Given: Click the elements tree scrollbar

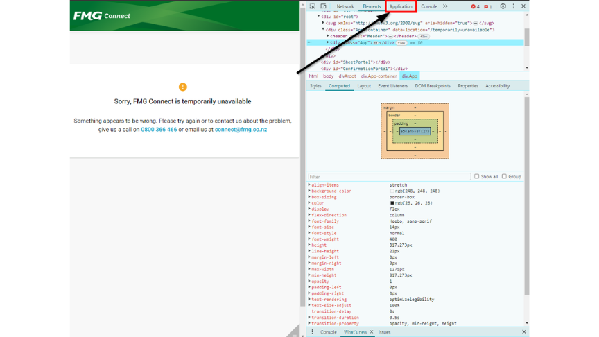Looking at the screenshot, I should click(x=527, y=36).
